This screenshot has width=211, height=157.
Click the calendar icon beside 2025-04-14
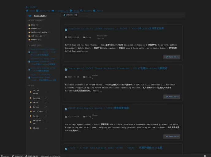point(66,37)
